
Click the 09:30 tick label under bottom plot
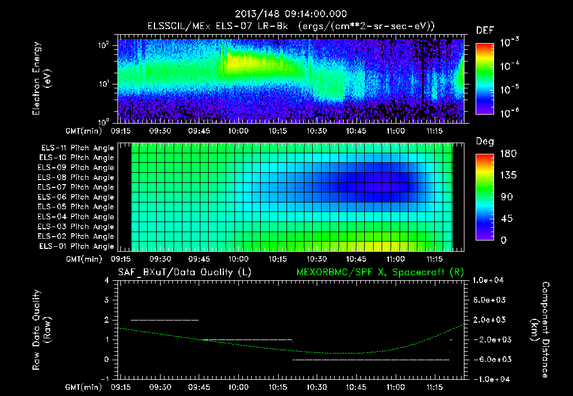point(160,387)
